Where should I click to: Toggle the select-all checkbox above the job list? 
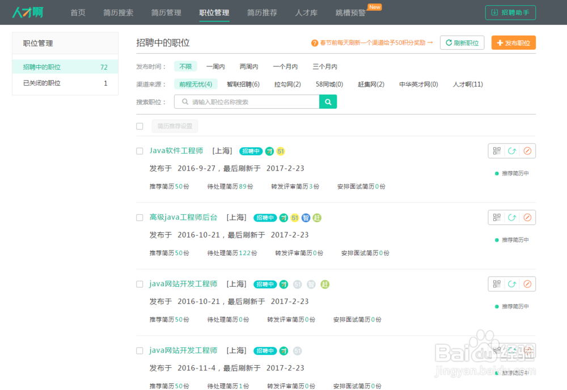139,126
